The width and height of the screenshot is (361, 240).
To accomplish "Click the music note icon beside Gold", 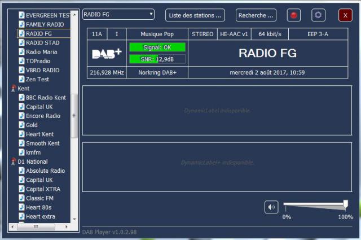I will click(21, 125).
